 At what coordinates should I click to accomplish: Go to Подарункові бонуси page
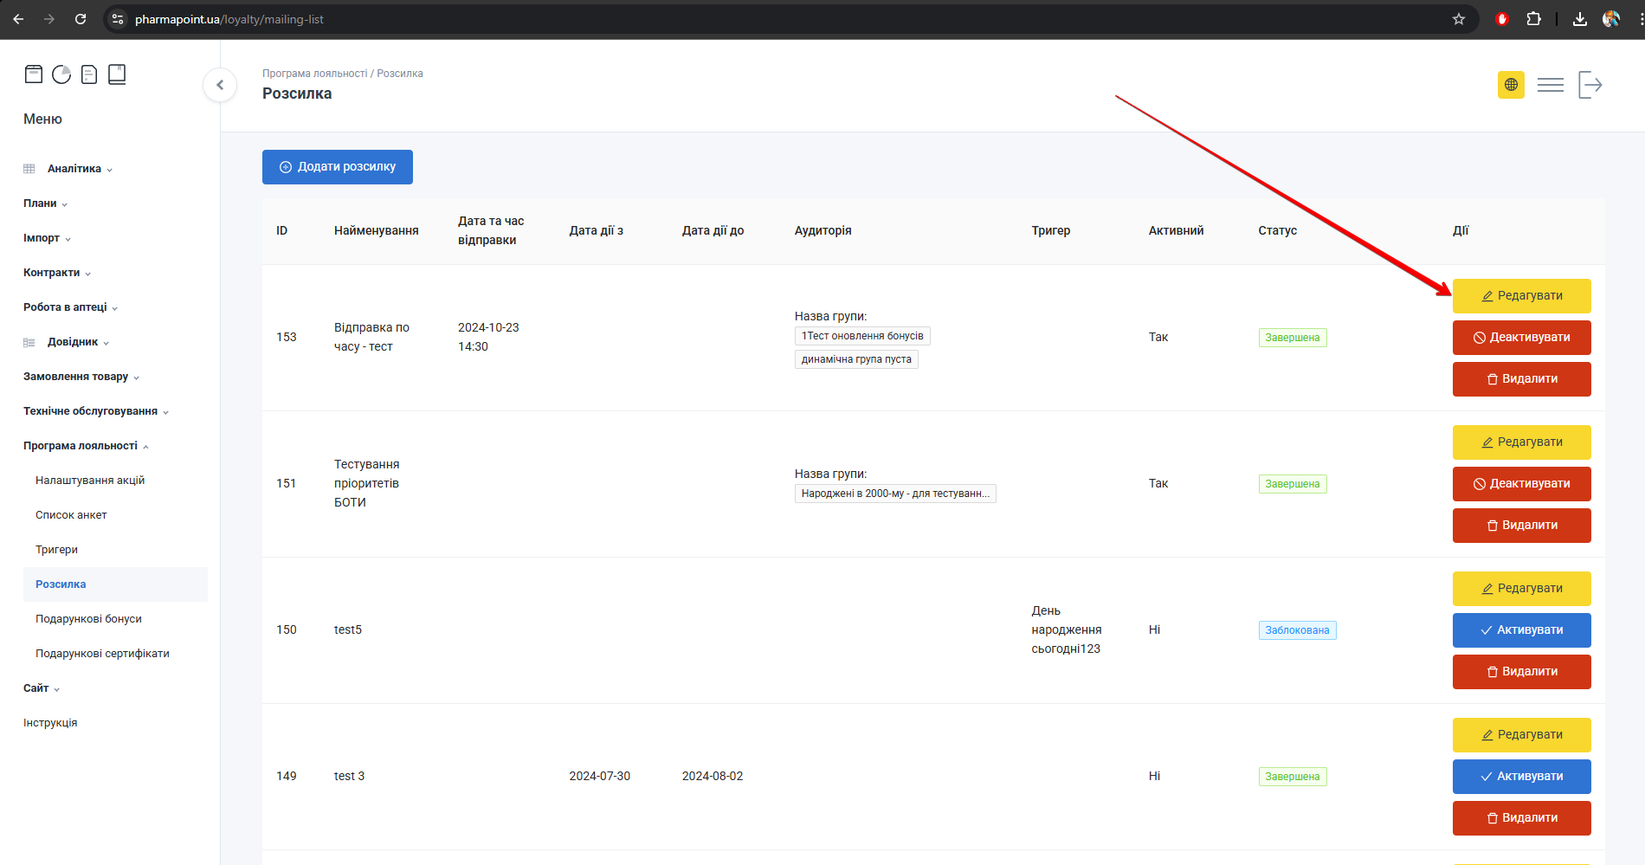[x=88, y=619]
